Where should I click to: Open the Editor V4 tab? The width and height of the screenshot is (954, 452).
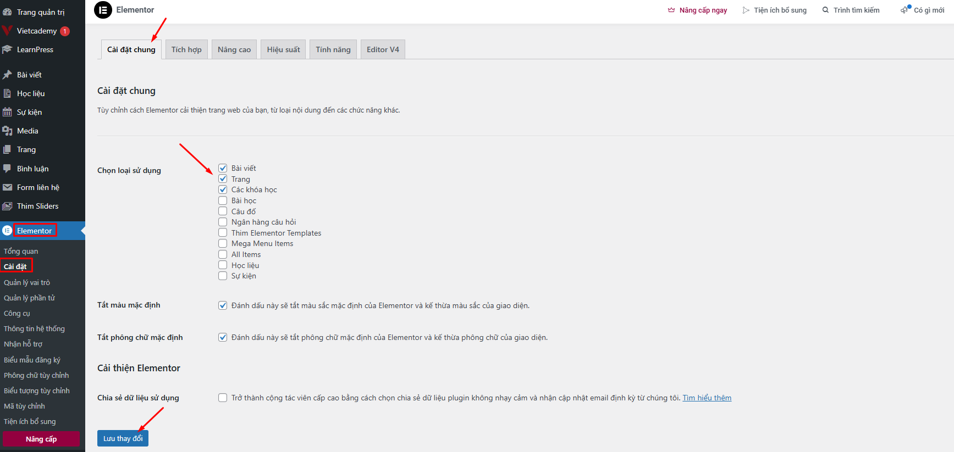tap(383, 49)
